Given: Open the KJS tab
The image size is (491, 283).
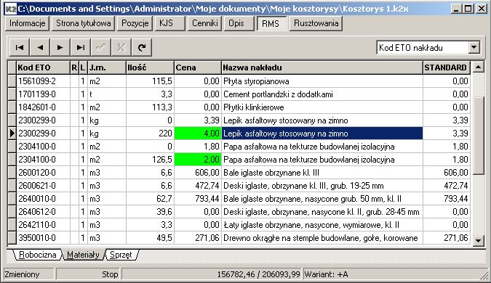Looking at the screenshot, I should [x=169, y=23].
